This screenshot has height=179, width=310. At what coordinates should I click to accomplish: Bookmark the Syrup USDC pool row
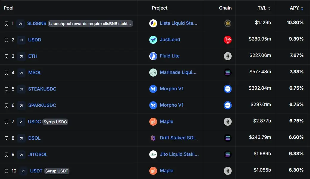6,122
